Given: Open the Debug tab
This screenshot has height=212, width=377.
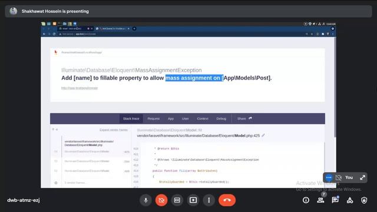Looking at the screenshot, I should [221, 118].
